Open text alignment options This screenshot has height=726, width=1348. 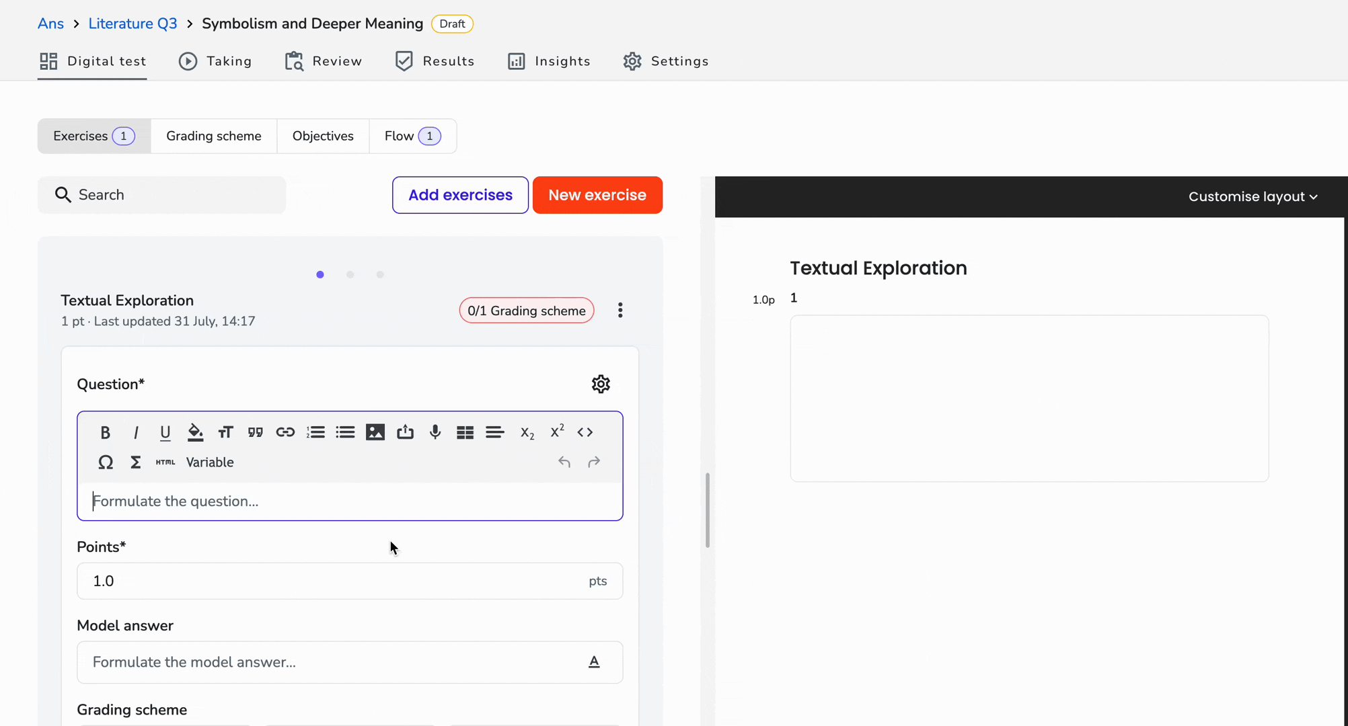coord(495,432)
